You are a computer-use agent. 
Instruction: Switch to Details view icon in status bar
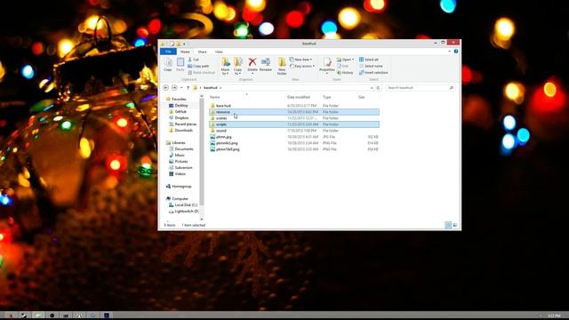coord(448,225)
